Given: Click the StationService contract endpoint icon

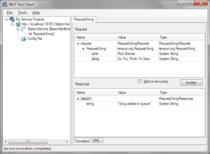Looking at the screenshot, I should 23,29.
